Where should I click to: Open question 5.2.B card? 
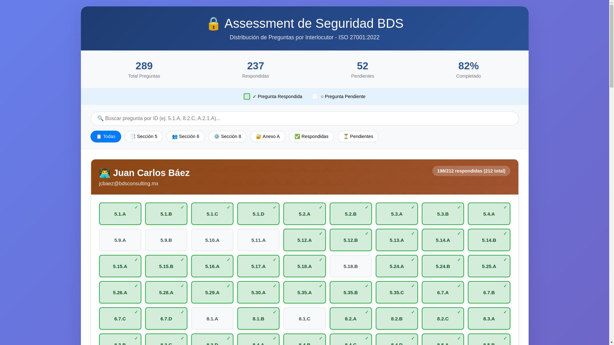click(x=351, y=214)
